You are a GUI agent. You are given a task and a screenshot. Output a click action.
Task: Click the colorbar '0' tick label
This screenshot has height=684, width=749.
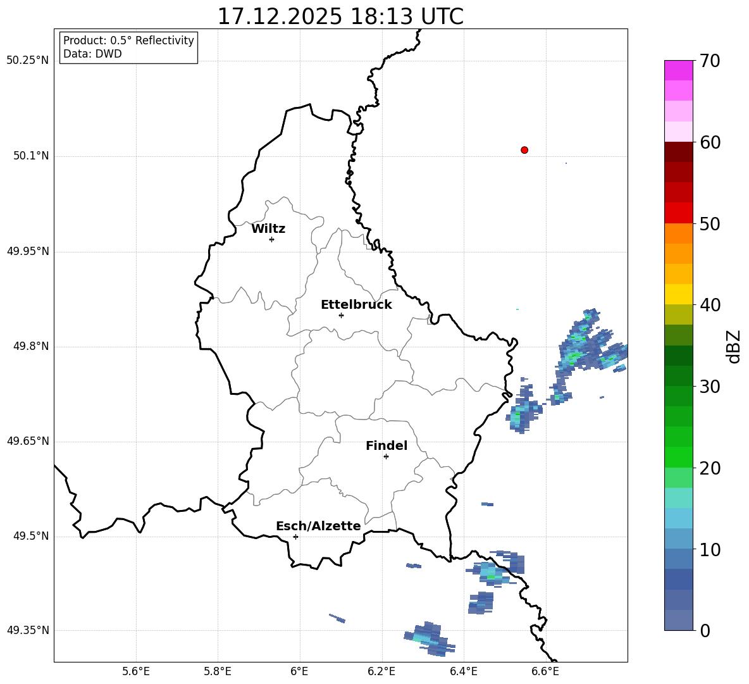pyautogui.click(x=705, y=630)
